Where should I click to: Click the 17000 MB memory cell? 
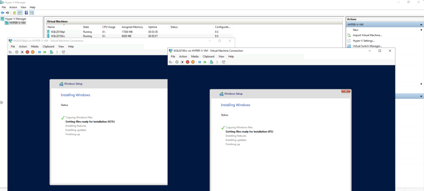(127, 32)
